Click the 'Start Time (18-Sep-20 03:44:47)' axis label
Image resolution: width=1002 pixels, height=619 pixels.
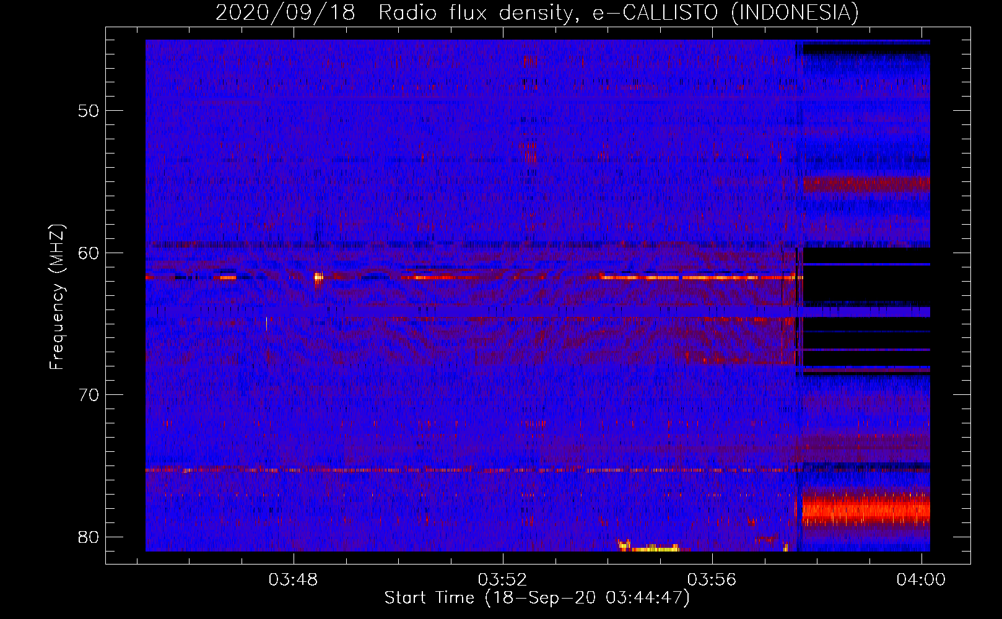coord(537,598)
